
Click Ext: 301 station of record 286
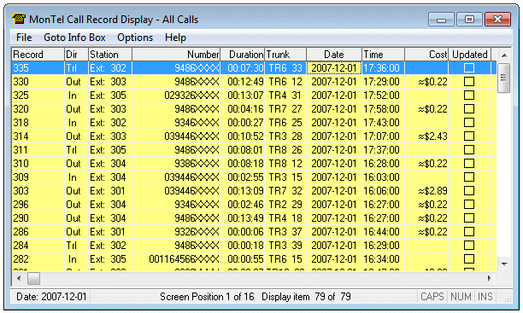click(108, 232)
